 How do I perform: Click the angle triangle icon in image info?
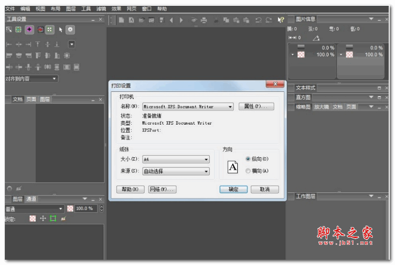[316, 38]
